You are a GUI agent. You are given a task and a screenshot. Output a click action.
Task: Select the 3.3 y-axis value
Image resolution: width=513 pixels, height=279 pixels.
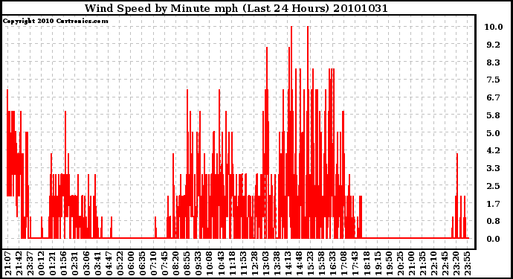[x=494, y=168]
